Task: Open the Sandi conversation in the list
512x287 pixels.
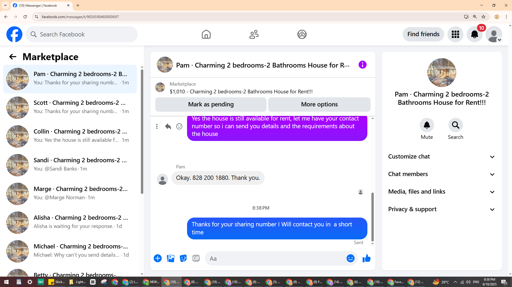Action: [70, 165]
